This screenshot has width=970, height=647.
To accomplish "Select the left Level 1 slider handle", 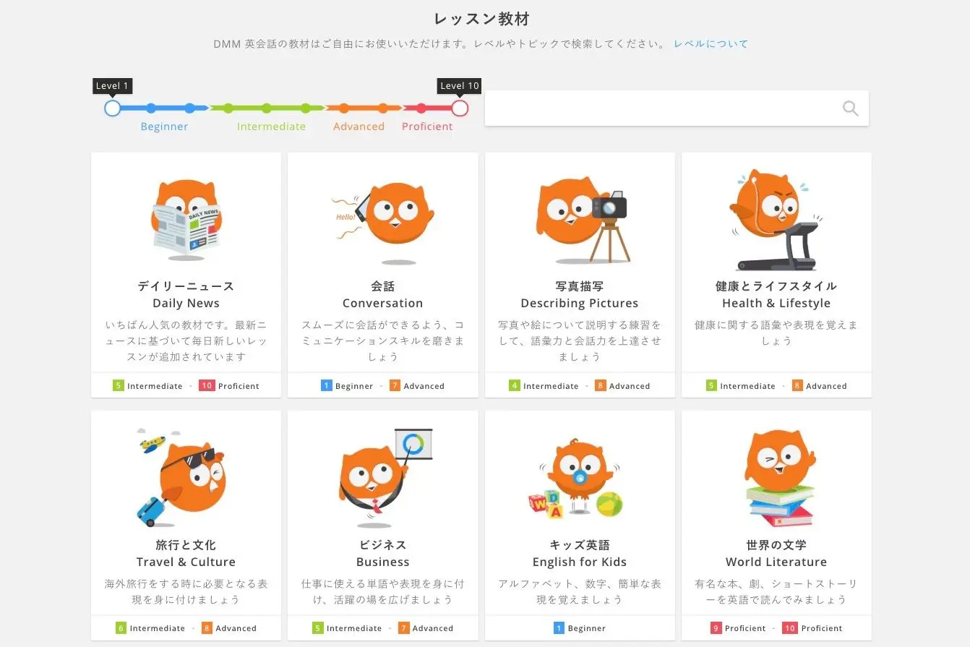I will coord(112,108).
